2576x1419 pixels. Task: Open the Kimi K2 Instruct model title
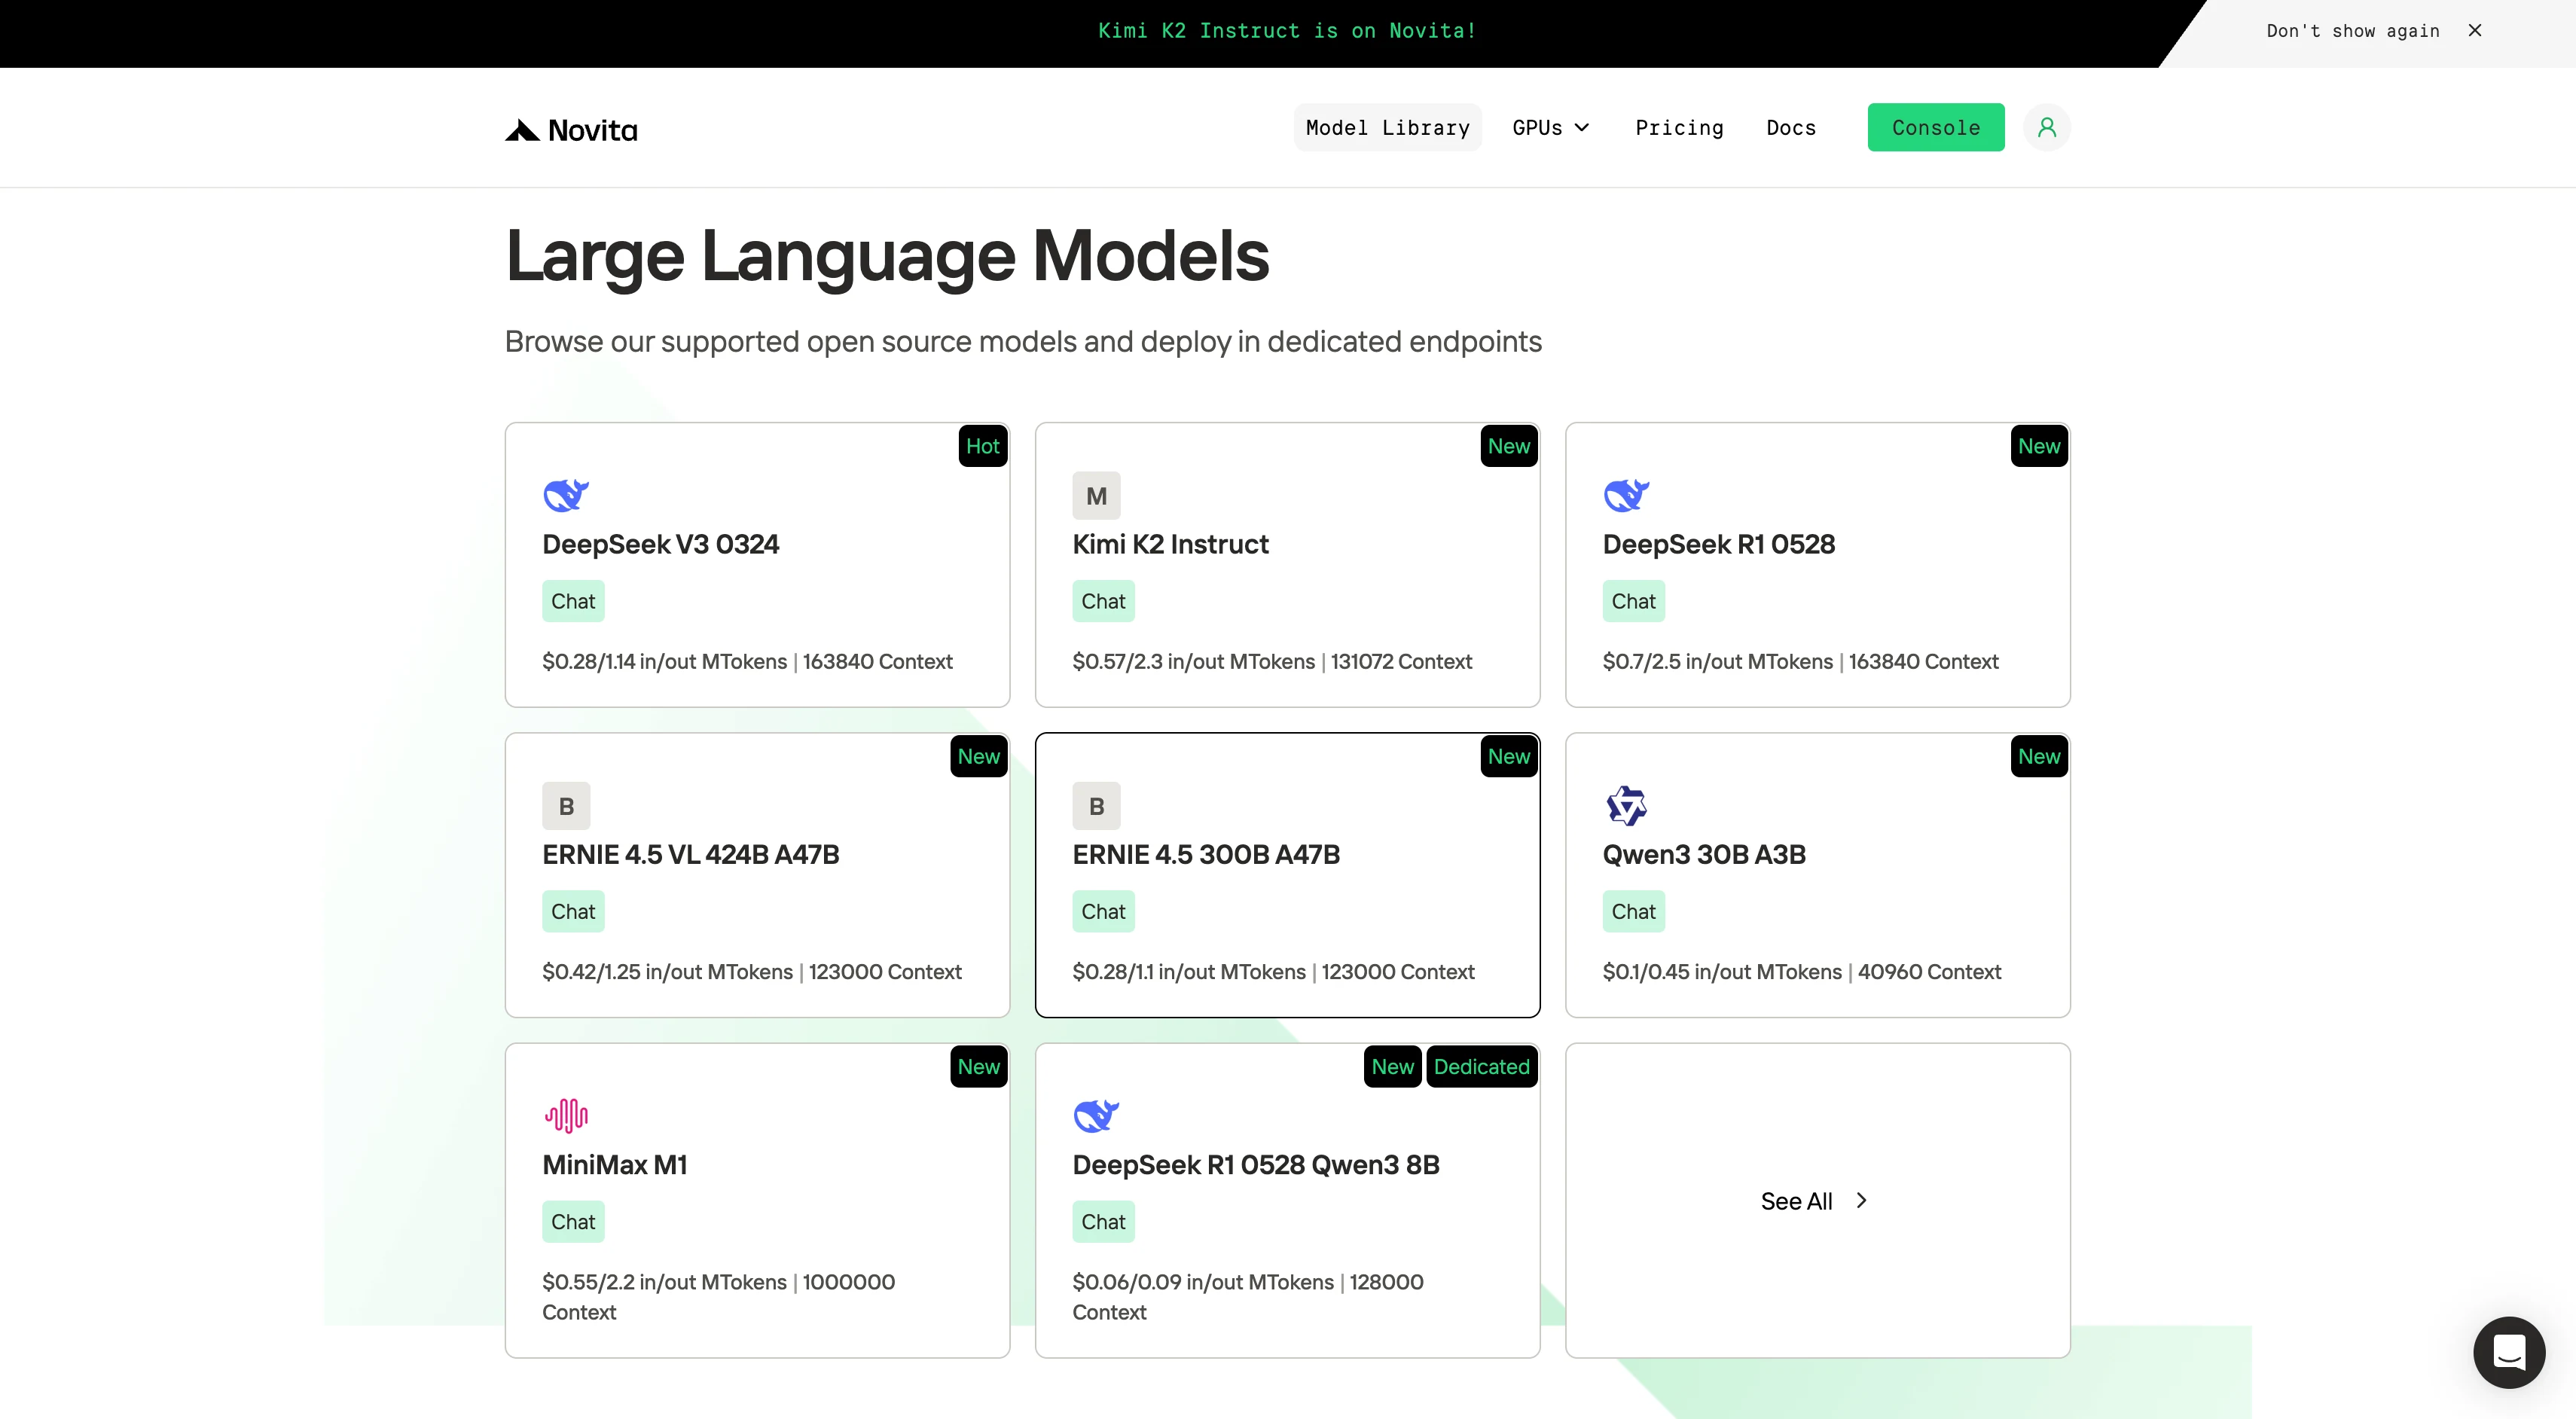pos(1170,544)
